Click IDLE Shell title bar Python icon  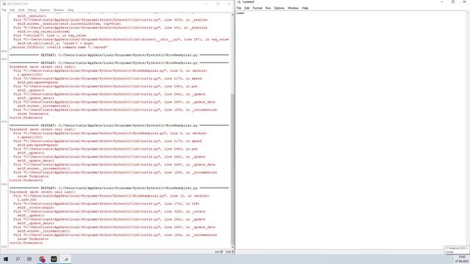4,4
